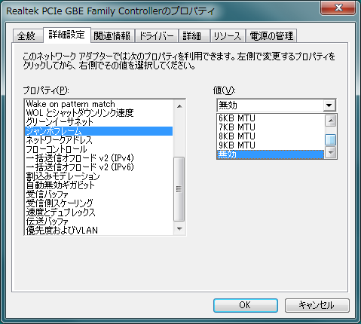Select フローコントロール in property list
The image size is (361, 324).
pos(99,149)
